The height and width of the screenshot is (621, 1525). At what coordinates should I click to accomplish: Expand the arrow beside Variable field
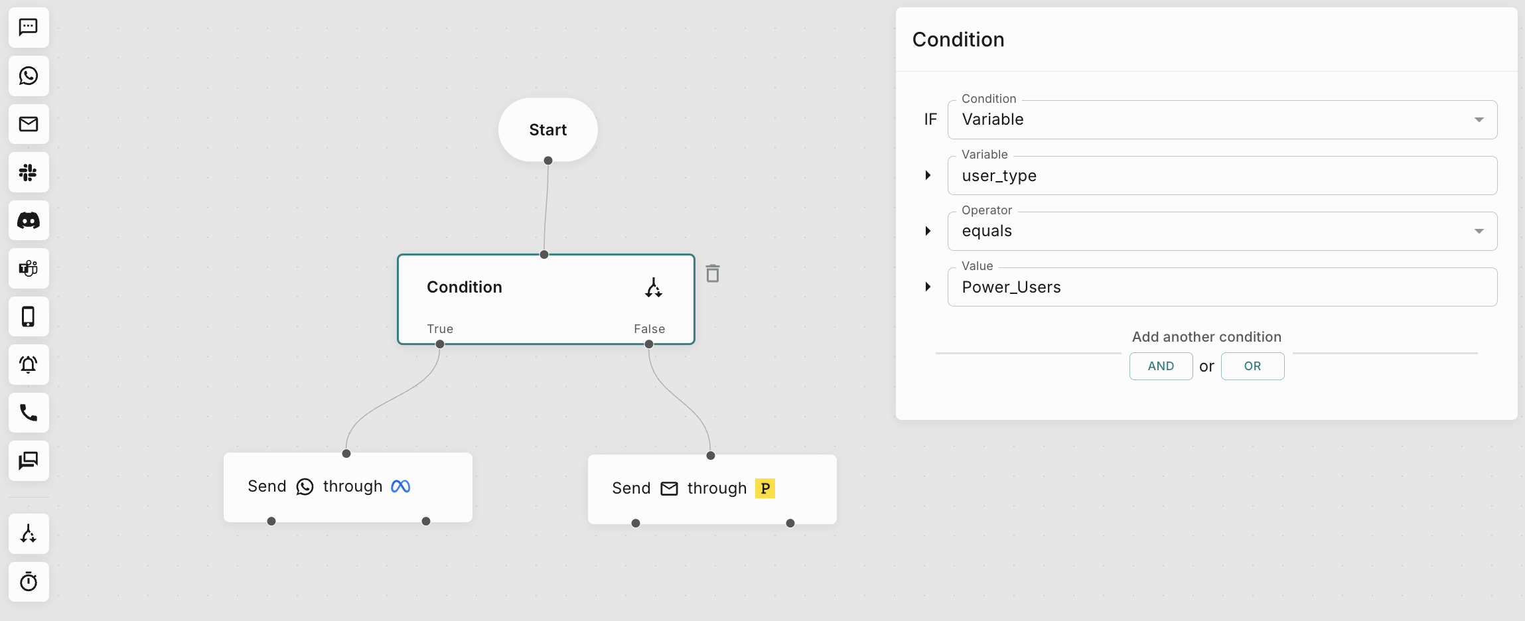coord(928,175)
